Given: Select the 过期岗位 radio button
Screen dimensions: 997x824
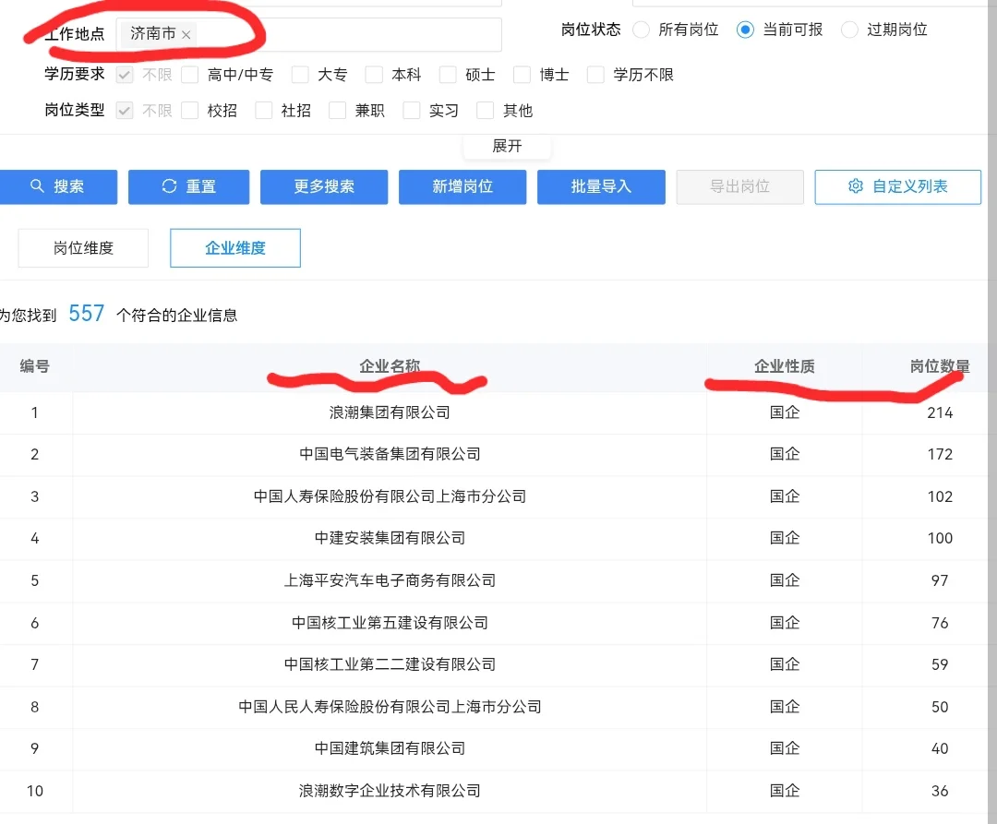Looking at the screenshot, I should click(849, 30).
